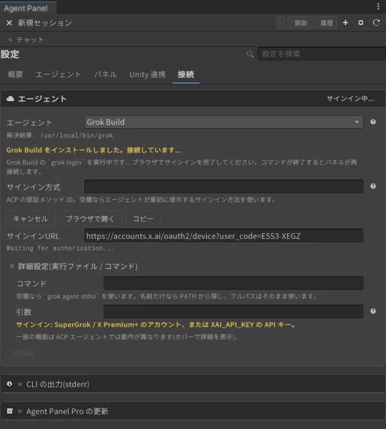386x429 pixels.
Task: Click the ブラウザで開く button
Action: tap(90, 218)
